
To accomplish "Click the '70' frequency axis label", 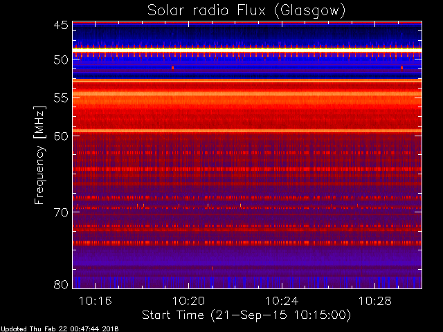I will click(61, 212).
